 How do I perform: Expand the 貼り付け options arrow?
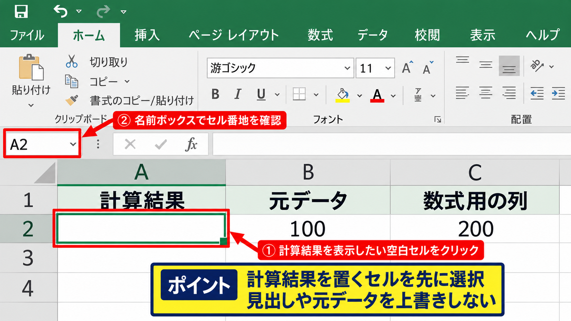tap(31, 105)
